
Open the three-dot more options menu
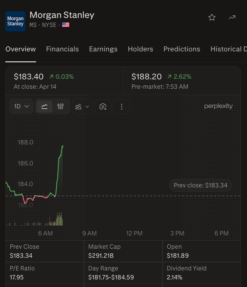(122, 106)
